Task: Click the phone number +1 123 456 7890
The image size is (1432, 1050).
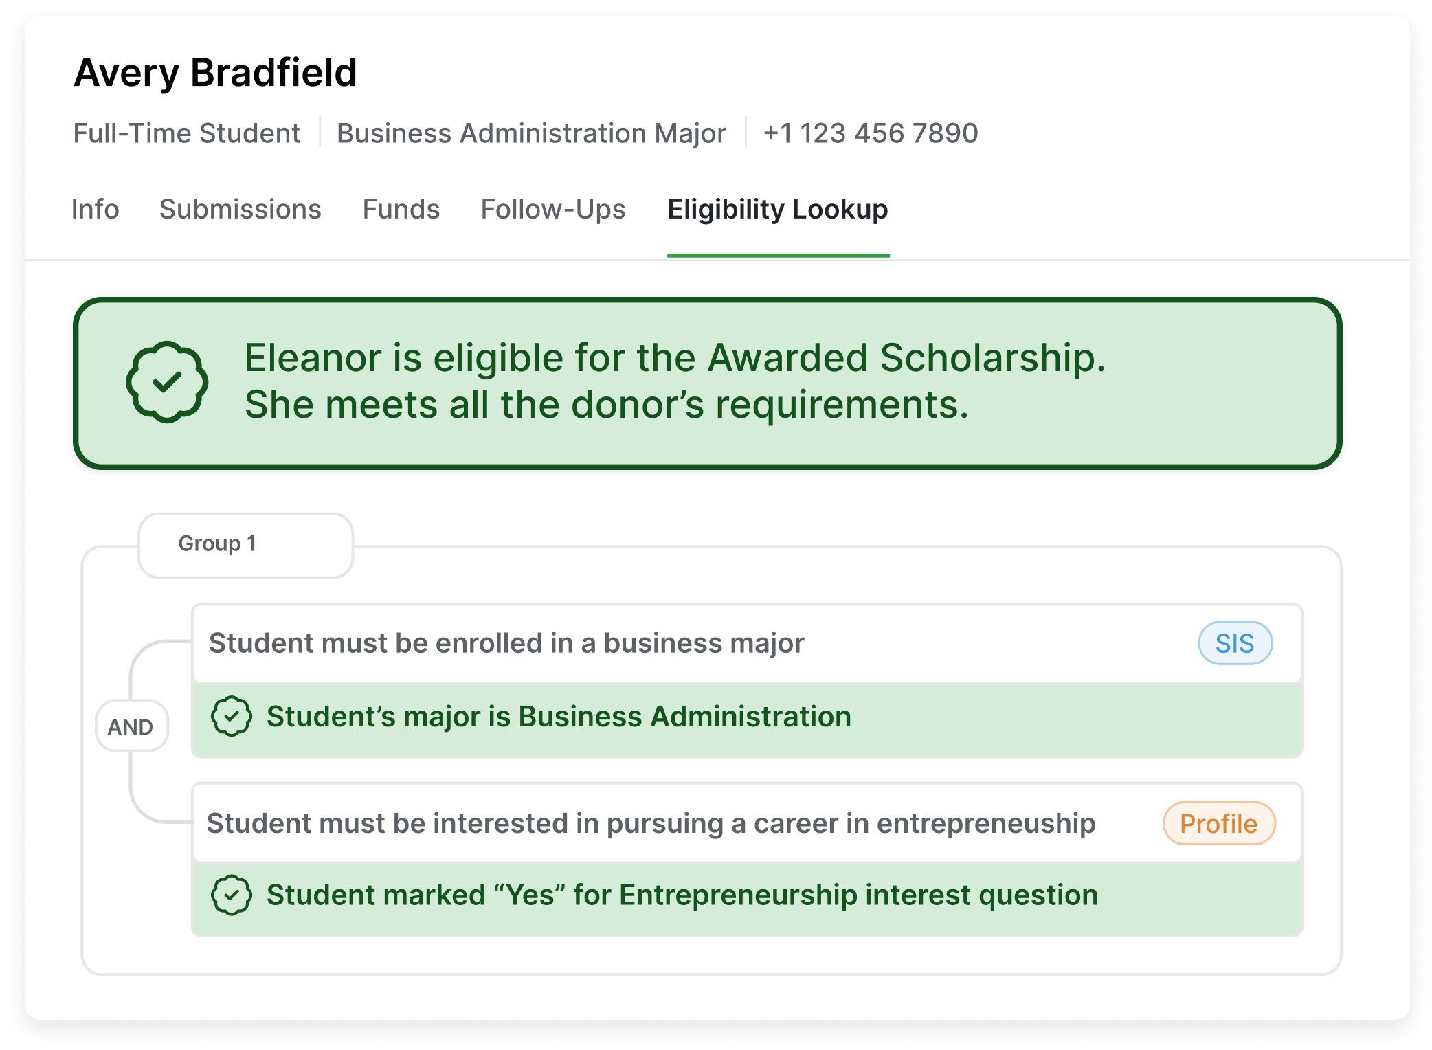Action: (871, 133)
